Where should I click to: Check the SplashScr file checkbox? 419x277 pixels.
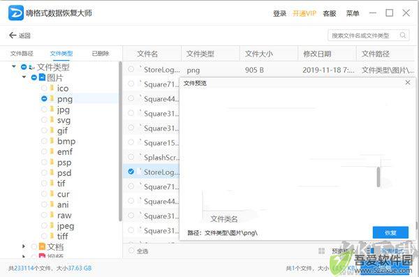[x=131, y=157]
